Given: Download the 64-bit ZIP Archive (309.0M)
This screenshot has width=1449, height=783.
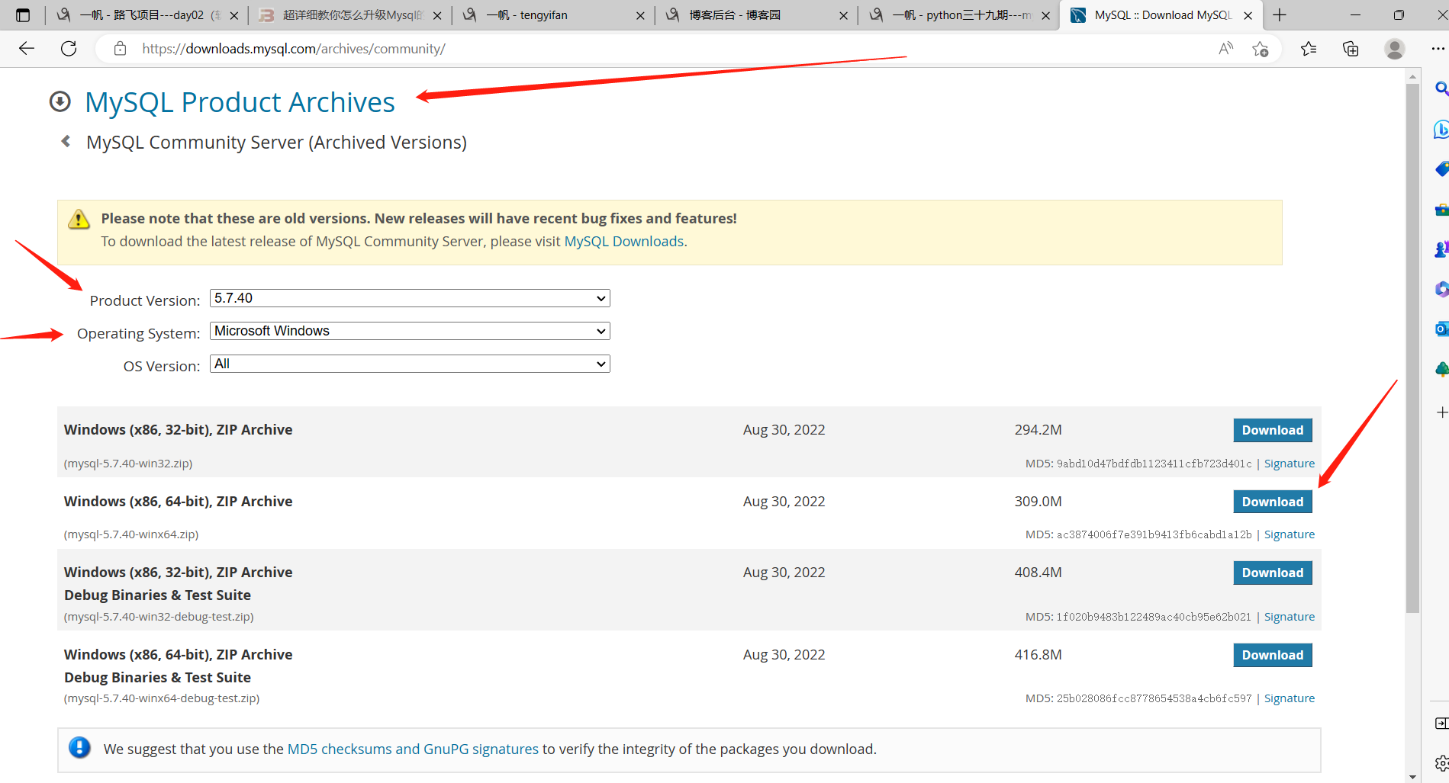Looking at the screenshot, I should tap(1273, 502).
